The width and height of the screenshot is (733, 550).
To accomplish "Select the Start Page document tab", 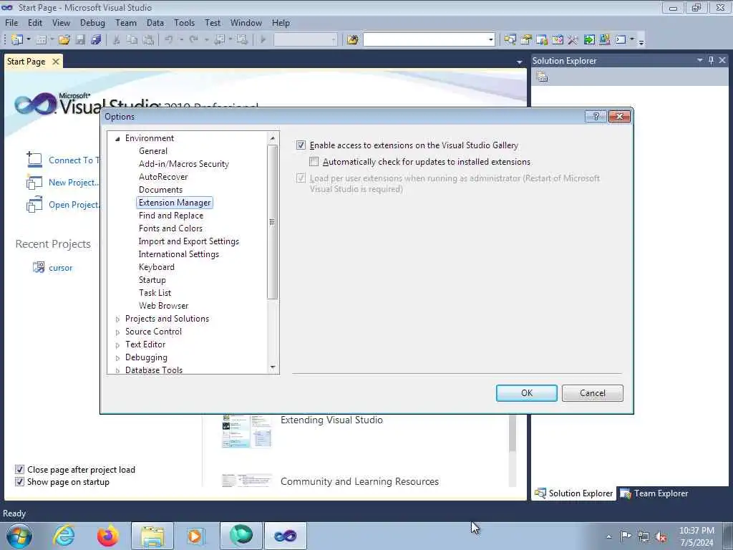I will coord(26,62).
